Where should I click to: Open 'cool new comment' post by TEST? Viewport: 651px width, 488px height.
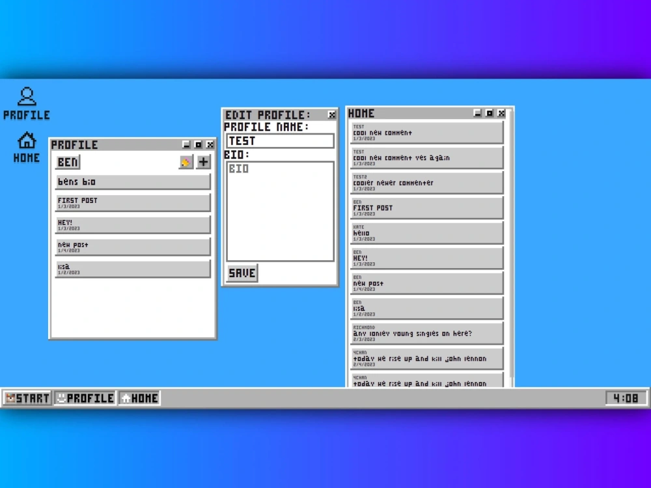427,132
